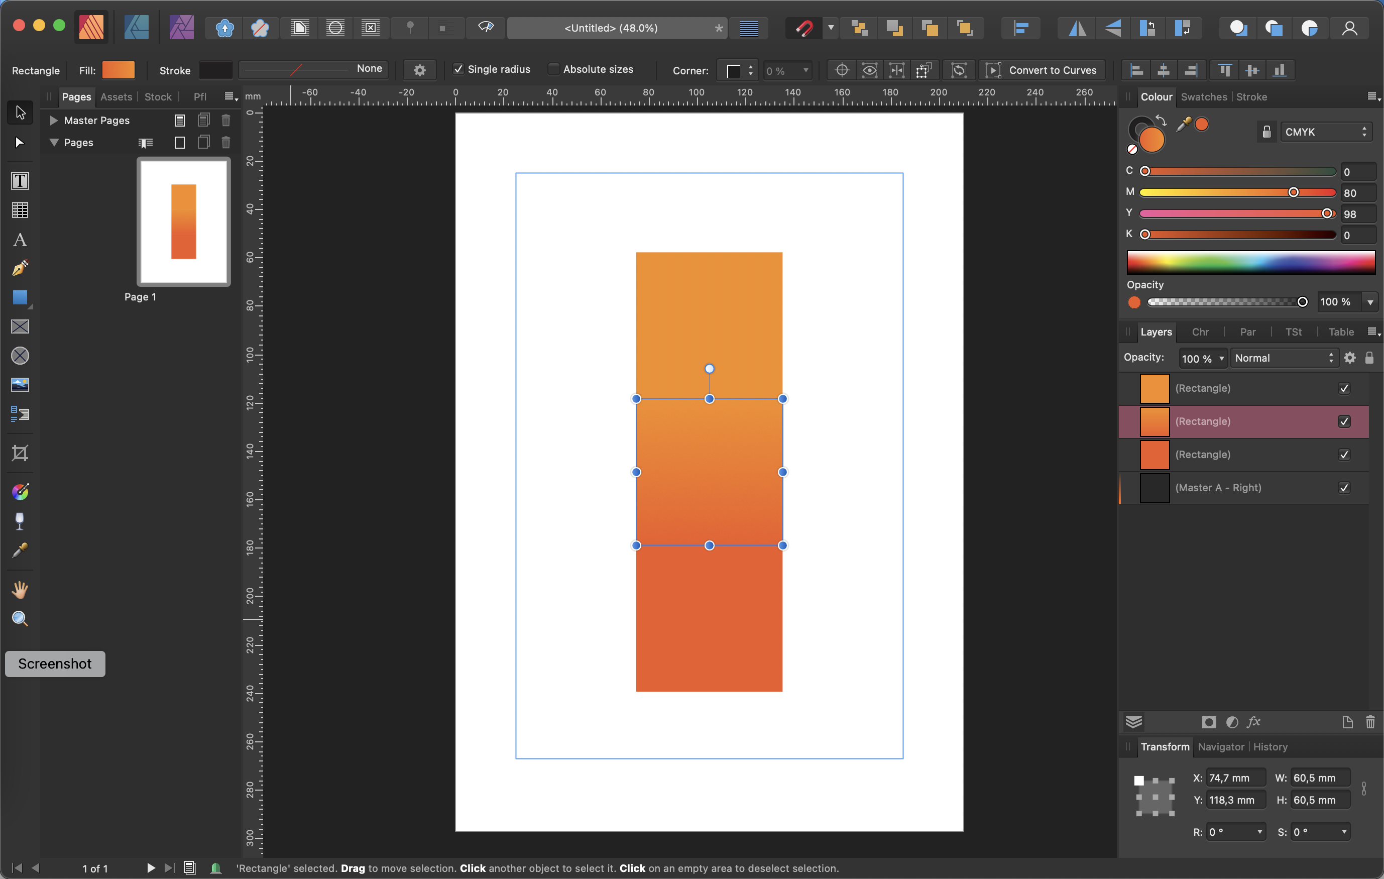The width and height of the screenshot is (1384, 879).
Task: Choose the Rectangle tool
Action: [x=20, y=298]
